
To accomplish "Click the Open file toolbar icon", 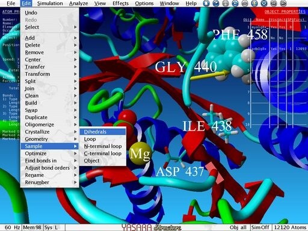I will click(x=216, y=4).
